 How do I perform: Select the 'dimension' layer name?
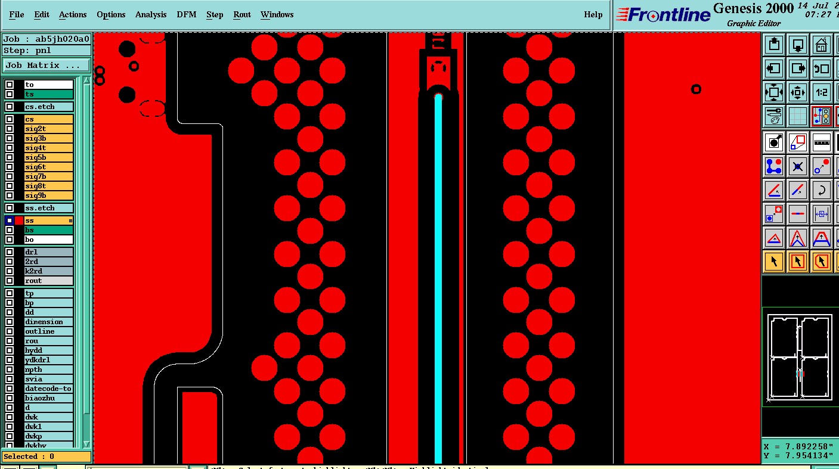(x=49, y=322)
